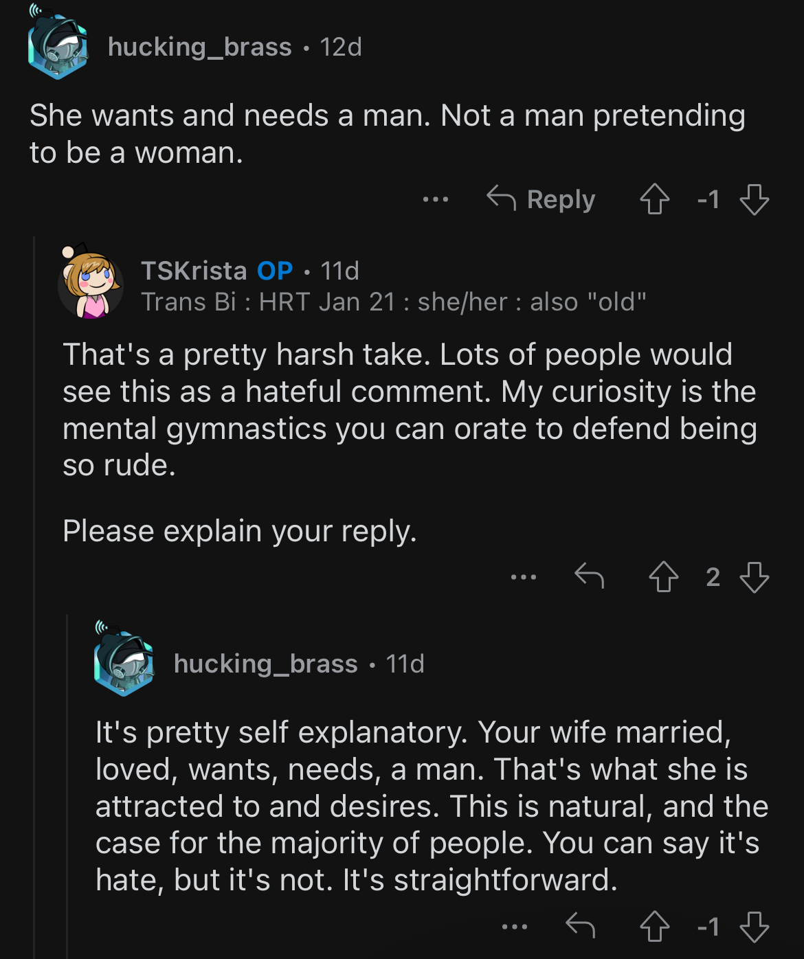Screen dimensions: 804x959
Task: Open three-dot menu on the bottom comment
Action: 515,927
